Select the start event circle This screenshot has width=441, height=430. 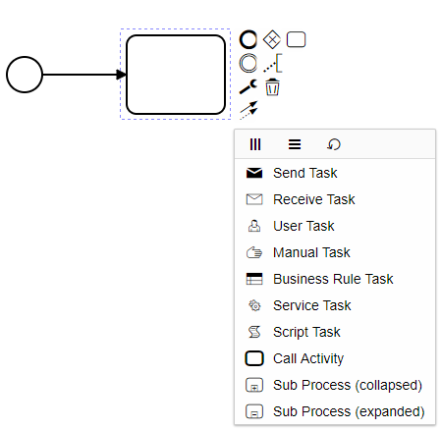(25, 75)
